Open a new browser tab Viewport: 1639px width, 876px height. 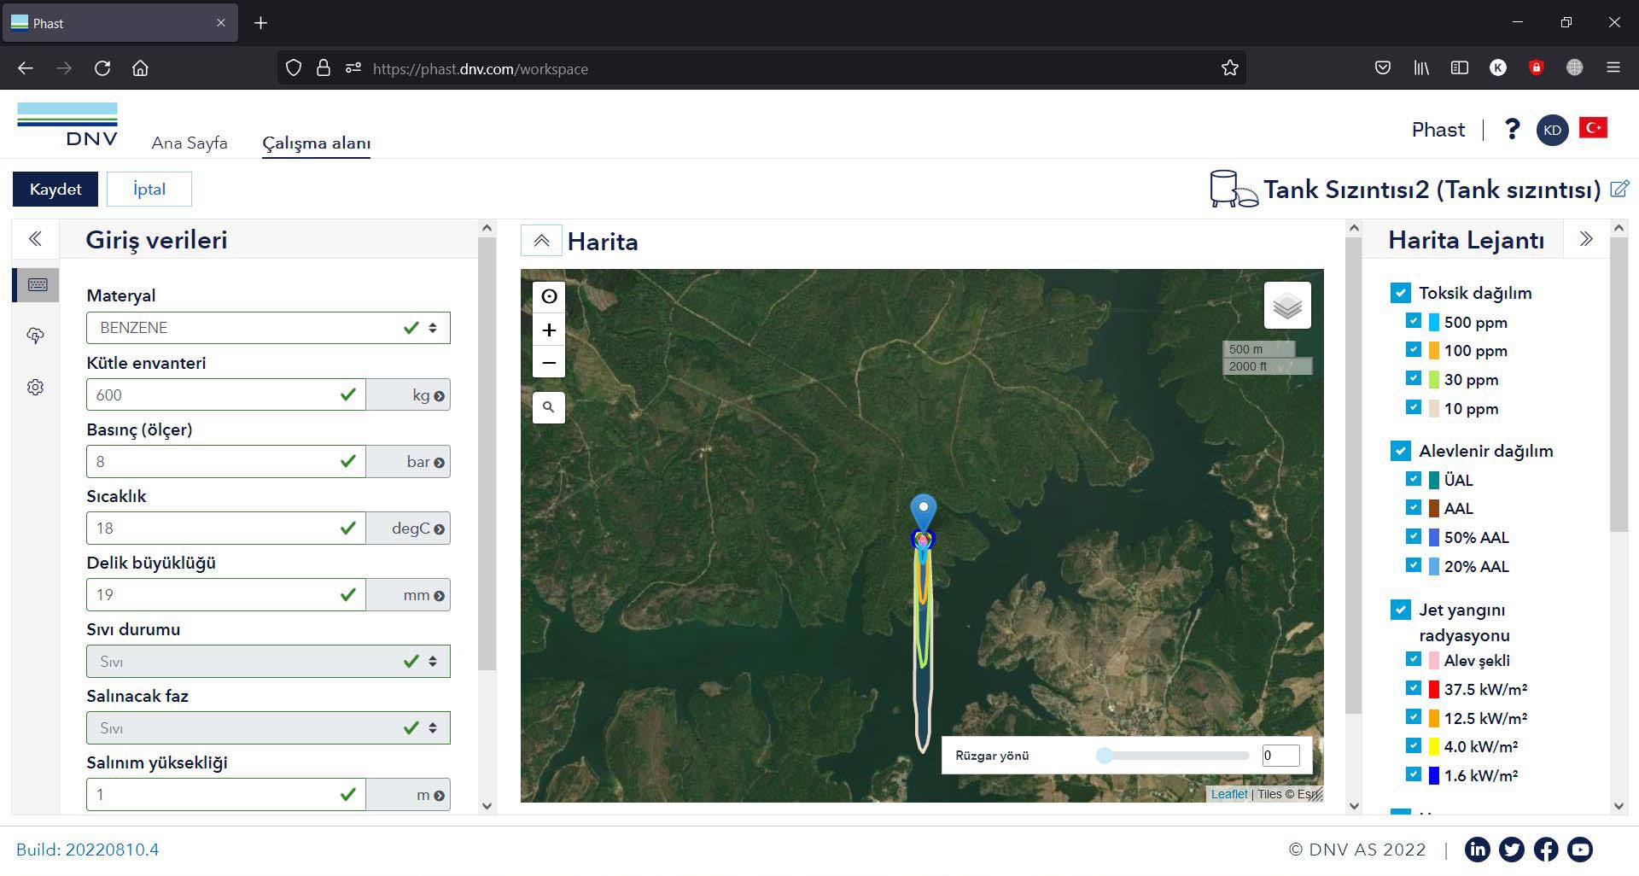261,23
